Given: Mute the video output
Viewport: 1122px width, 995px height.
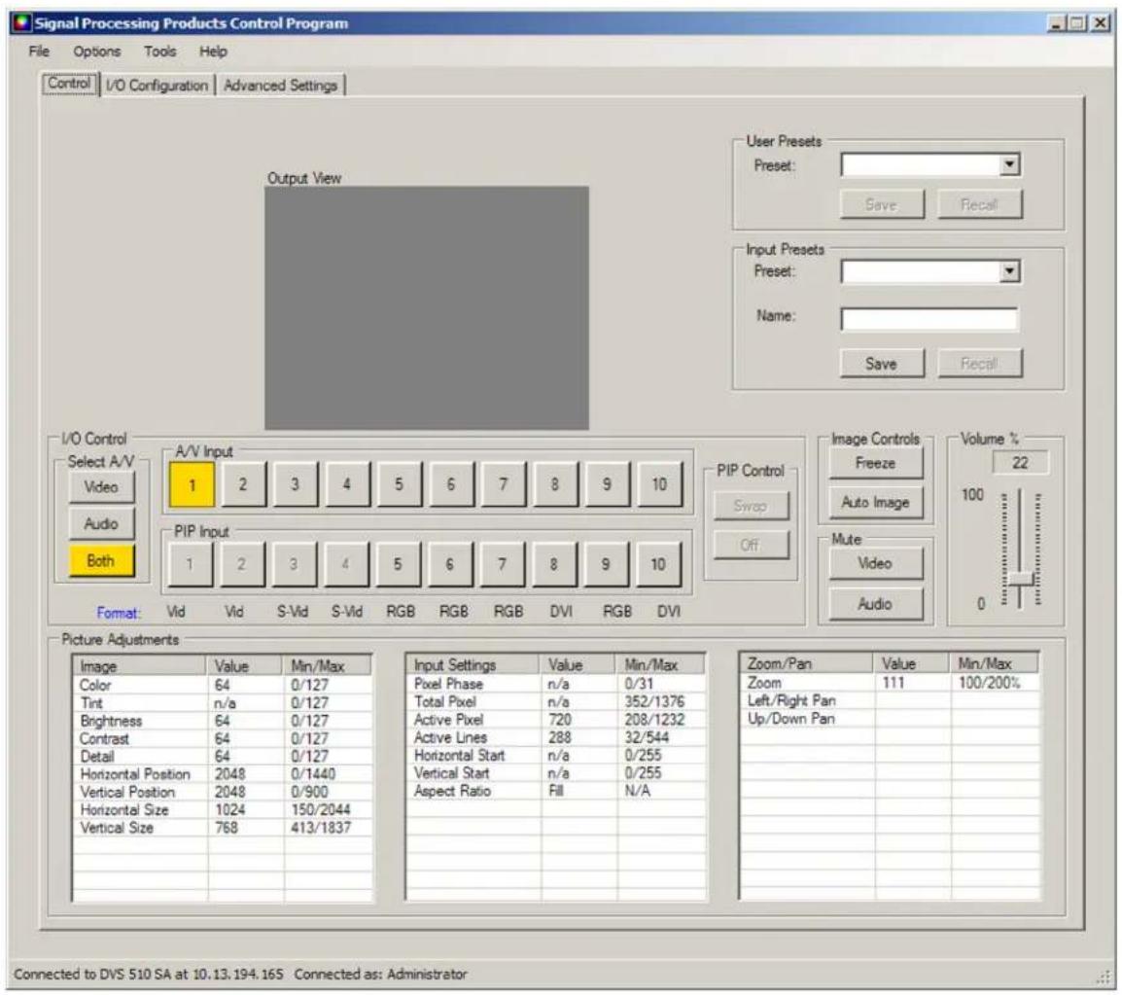Looking at the screenshot, I should (876, 563).
